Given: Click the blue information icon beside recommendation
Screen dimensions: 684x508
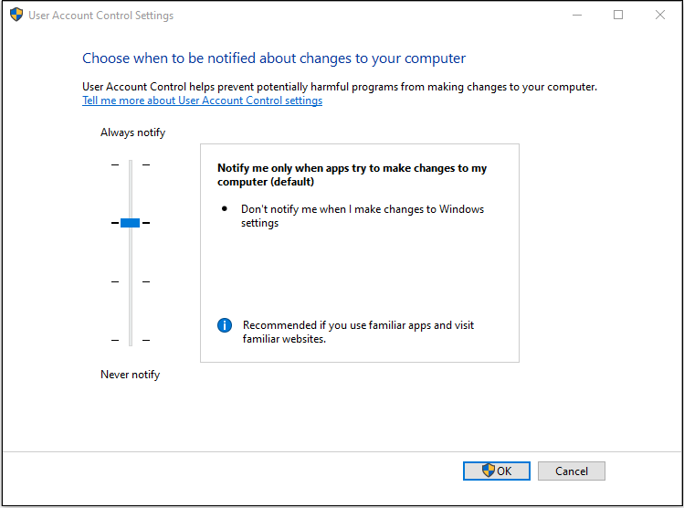Looking at the screenshot, I should click(225, 325).
